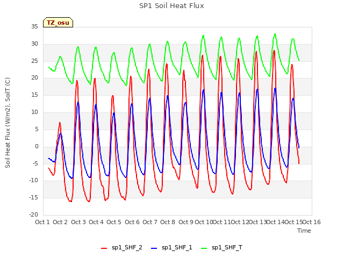
Task: Click the Oct 13 x-axis tick label
Action: (258, 222)
